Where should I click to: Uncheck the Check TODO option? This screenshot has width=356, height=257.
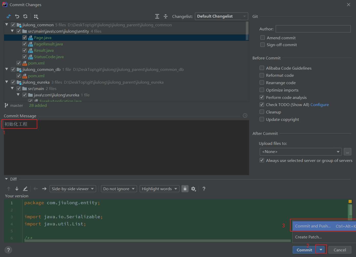click(262, 105)
